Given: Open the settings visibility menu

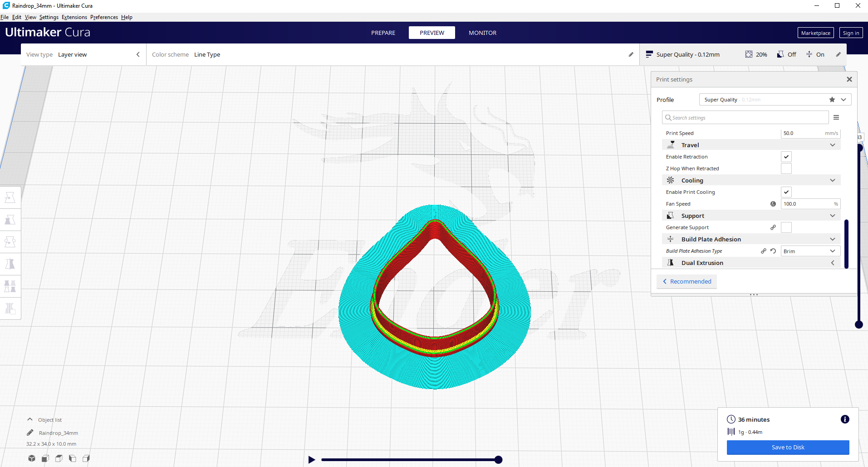Looking at the screenshot, I should tap(837, 117).
